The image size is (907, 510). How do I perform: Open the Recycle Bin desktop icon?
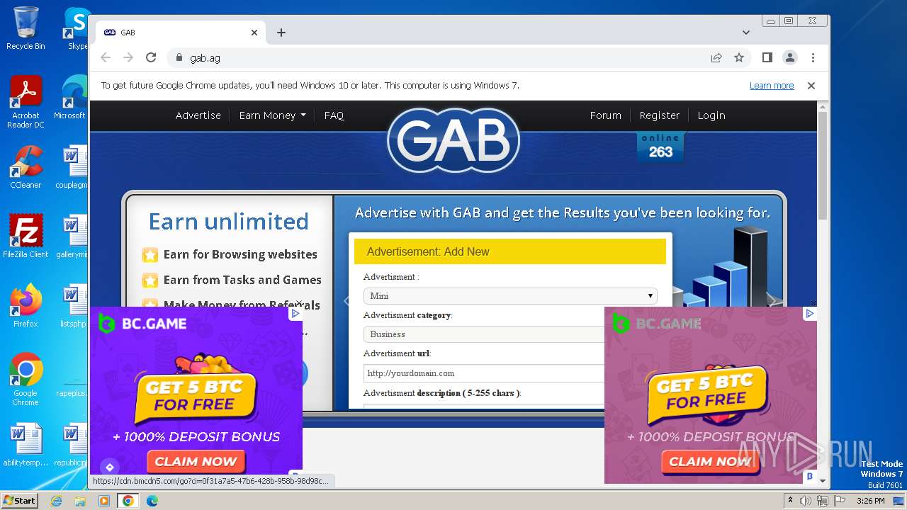pyautogui.click(x=26, y=28)
